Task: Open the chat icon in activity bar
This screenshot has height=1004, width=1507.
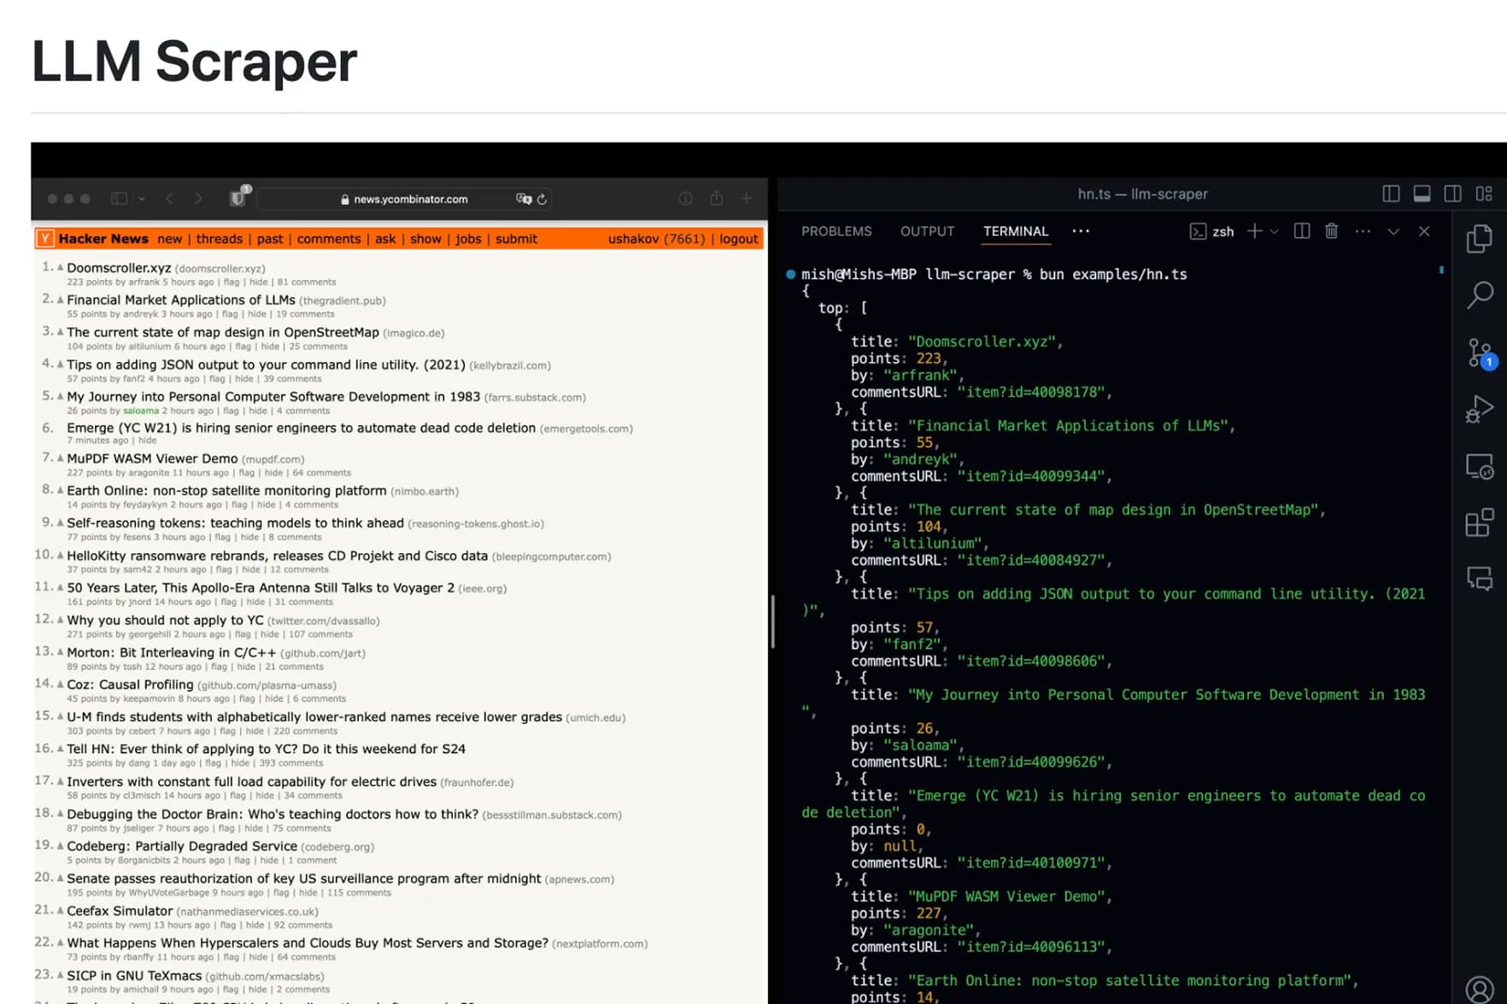Action: tap(1480, 579)
